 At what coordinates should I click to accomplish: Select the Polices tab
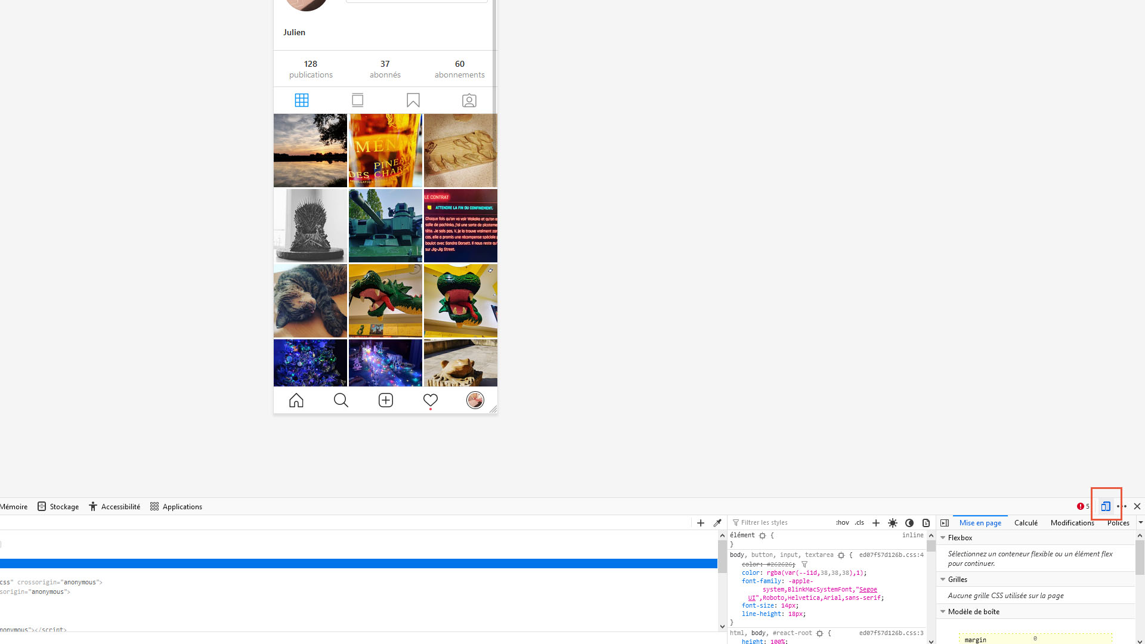click(x=1118, y=523)
